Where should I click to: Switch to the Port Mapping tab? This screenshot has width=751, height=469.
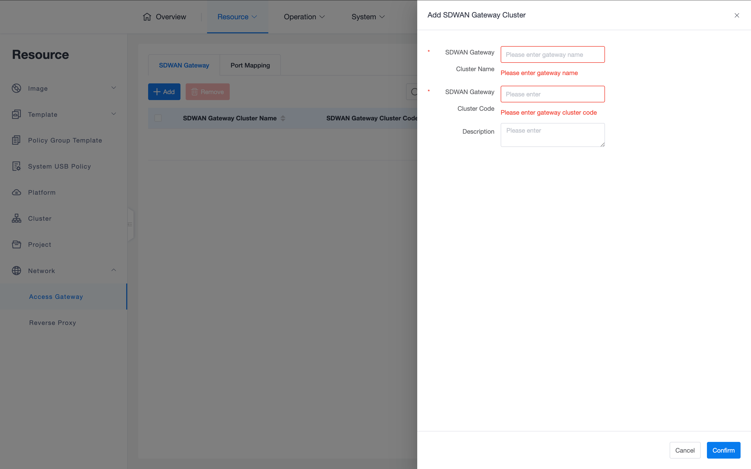click(x=250, y=65)
